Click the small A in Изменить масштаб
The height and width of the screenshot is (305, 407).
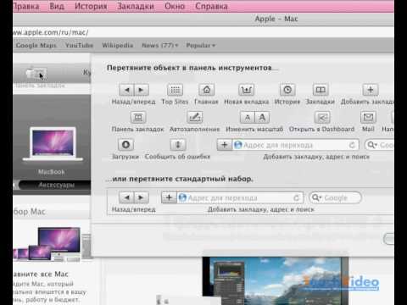tap(248, 117)
